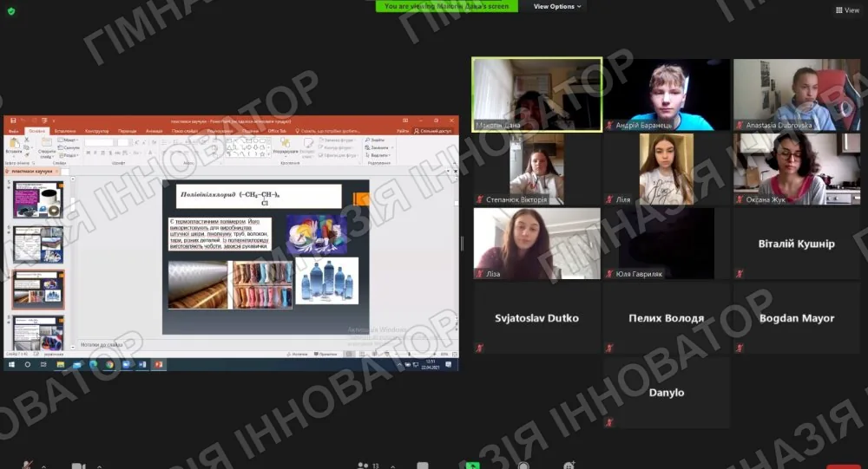Switch to the Вставлення ribbon tab

[x=65, y=131]
